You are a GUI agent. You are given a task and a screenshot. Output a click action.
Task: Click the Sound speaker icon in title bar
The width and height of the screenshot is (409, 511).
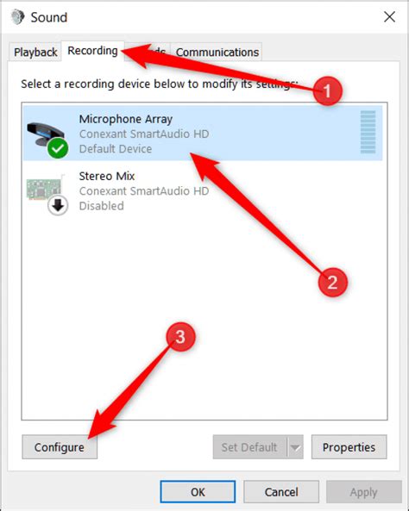[x=17, y=17]
